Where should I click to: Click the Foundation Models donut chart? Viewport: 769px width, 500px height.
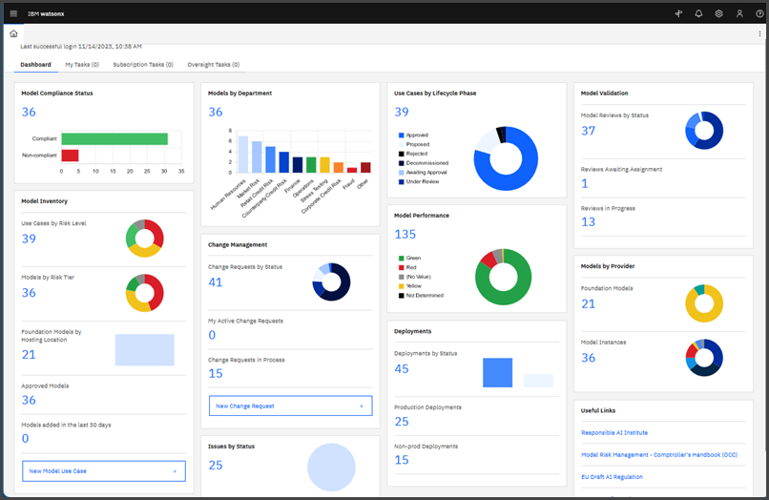704,303
